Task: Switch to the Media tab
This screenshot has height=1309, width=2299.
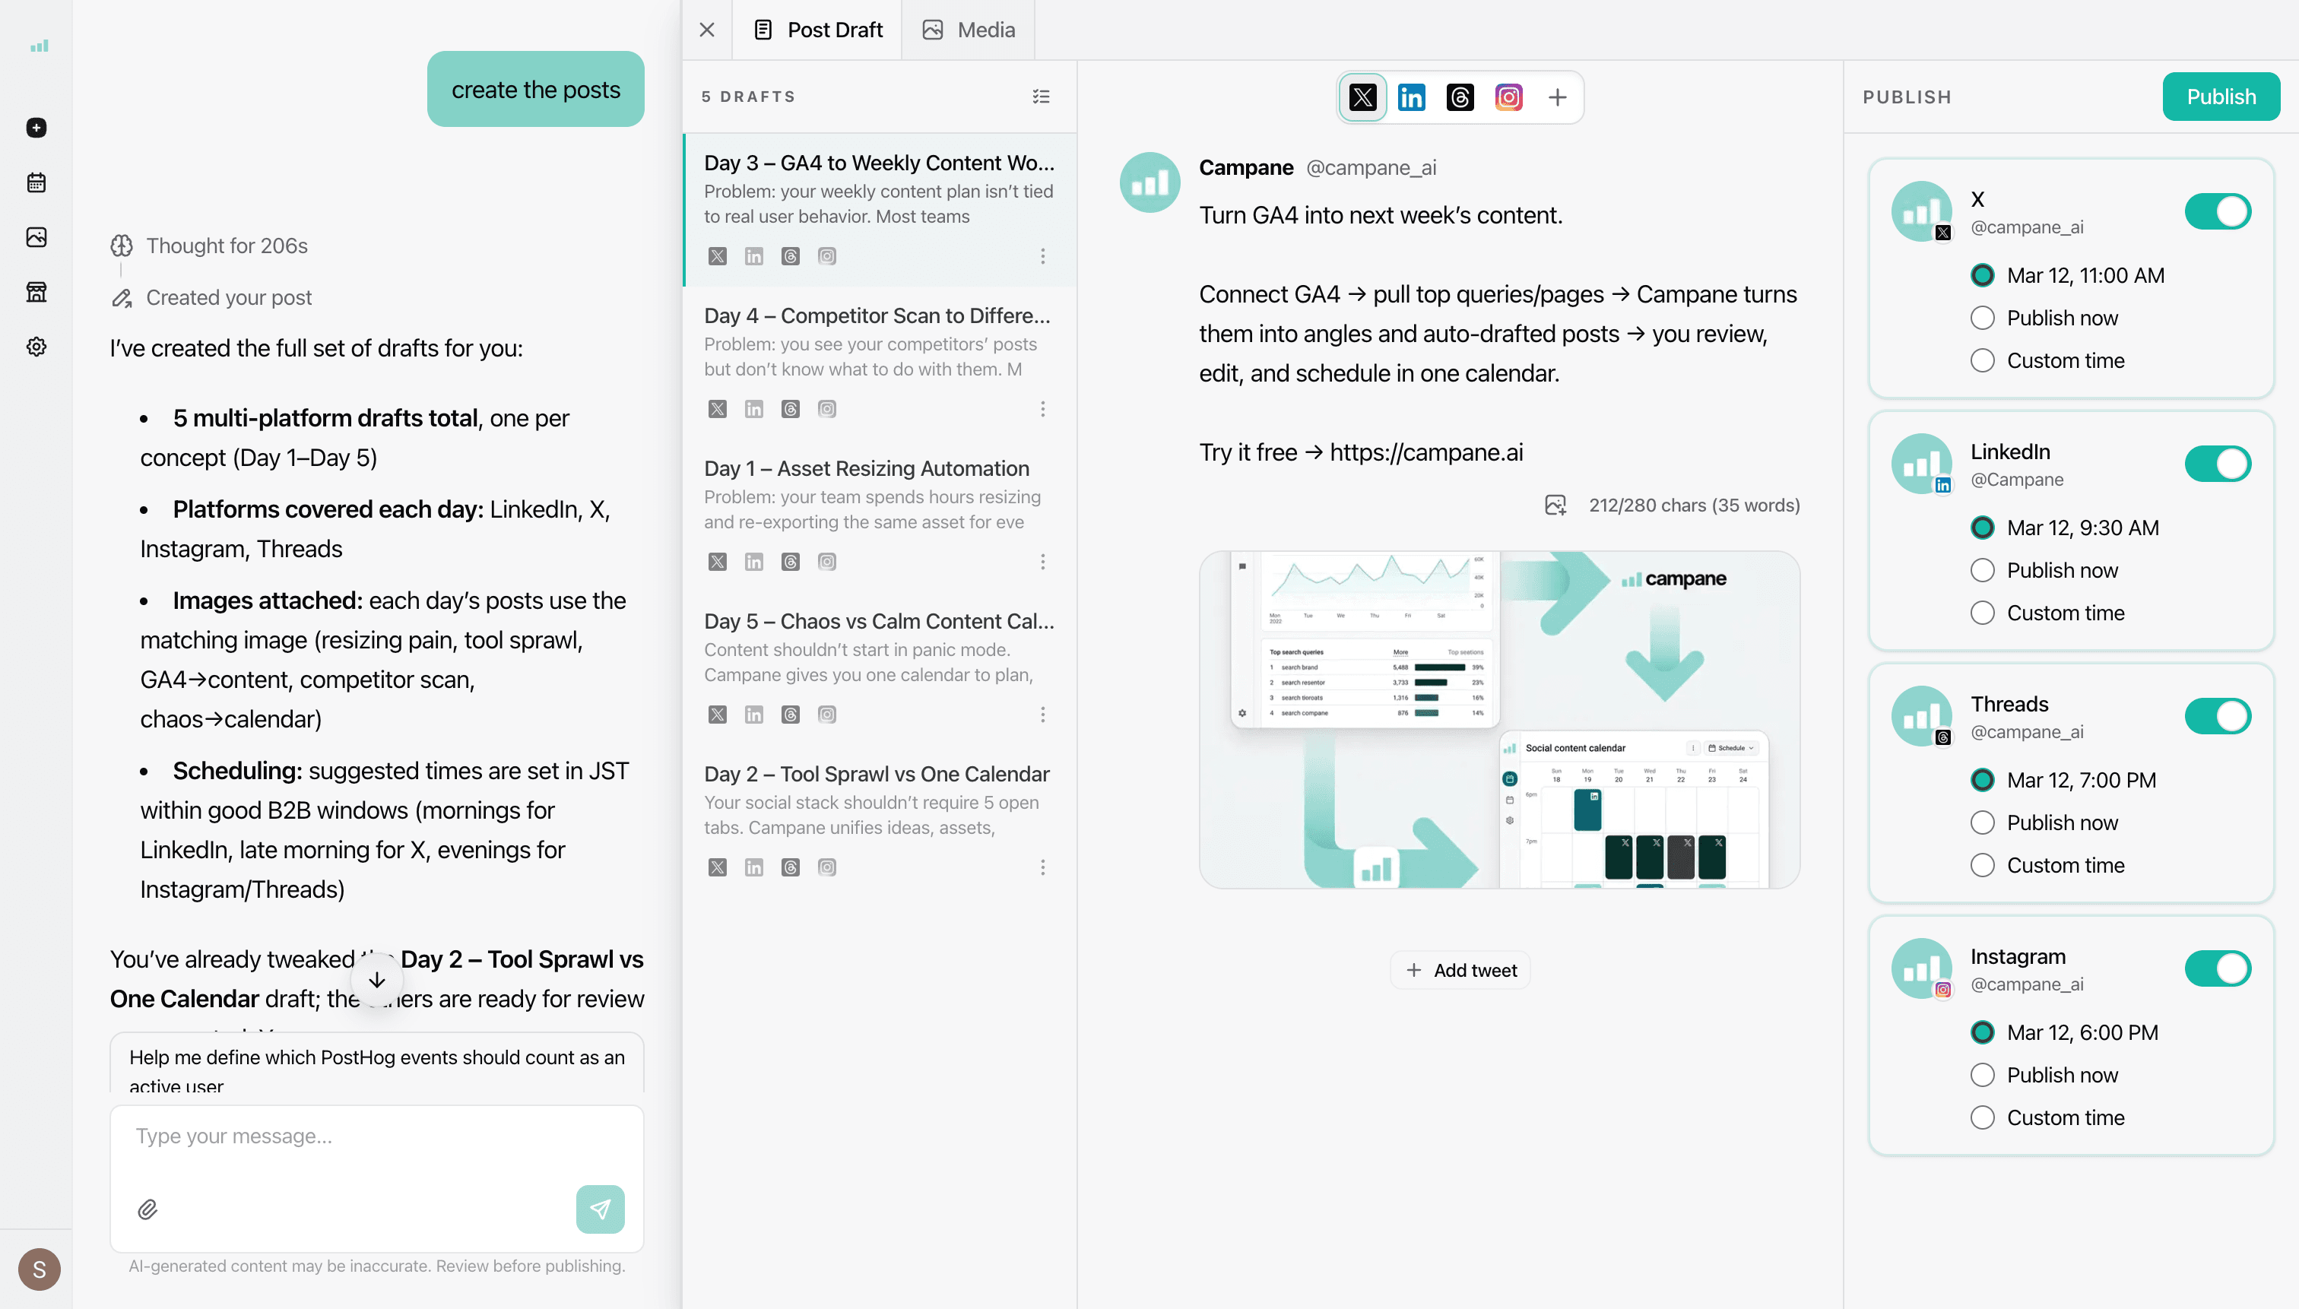Action: click(x=969, y=30)
